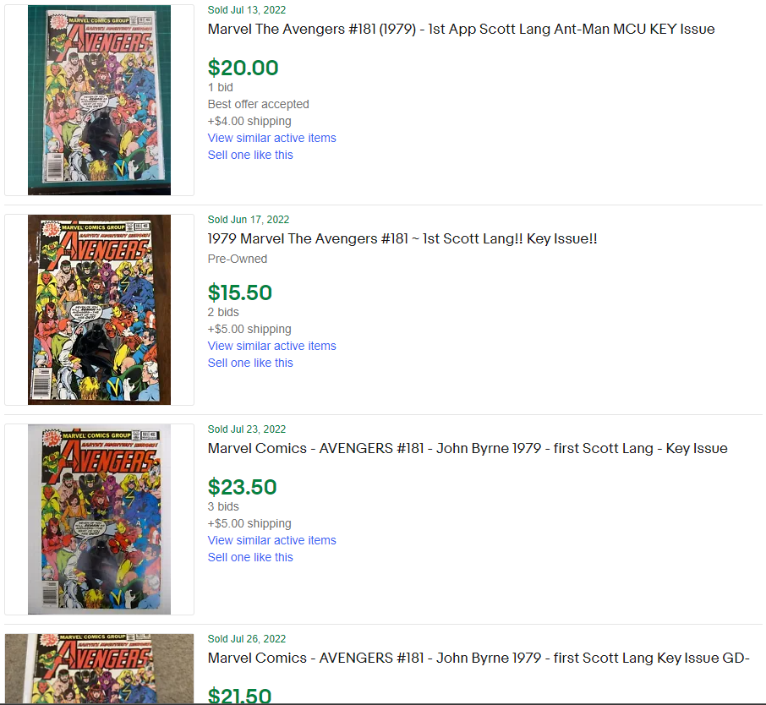Click the '3 bids' text
The height and width of the screenshot is (705, 766).
223,506
